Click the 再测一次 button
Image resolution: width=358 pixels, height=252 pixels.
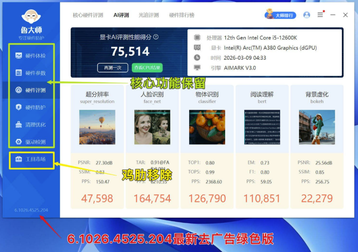(x=113, y=68)
